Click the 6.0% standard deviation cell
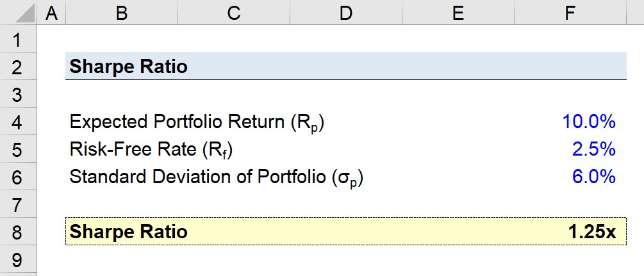The width and height of the screenshot is (644, 276). [x=570, y=177]
